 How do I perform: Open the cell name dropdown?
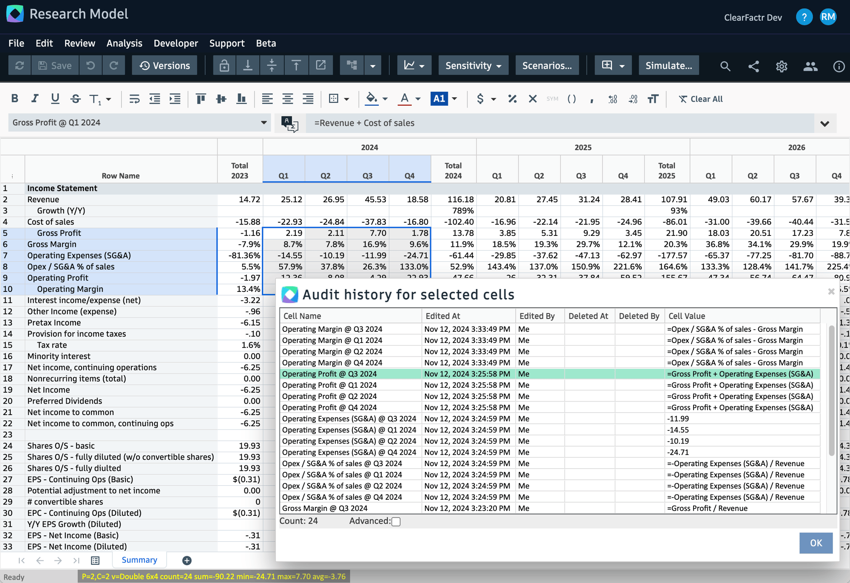click(263, 122)
